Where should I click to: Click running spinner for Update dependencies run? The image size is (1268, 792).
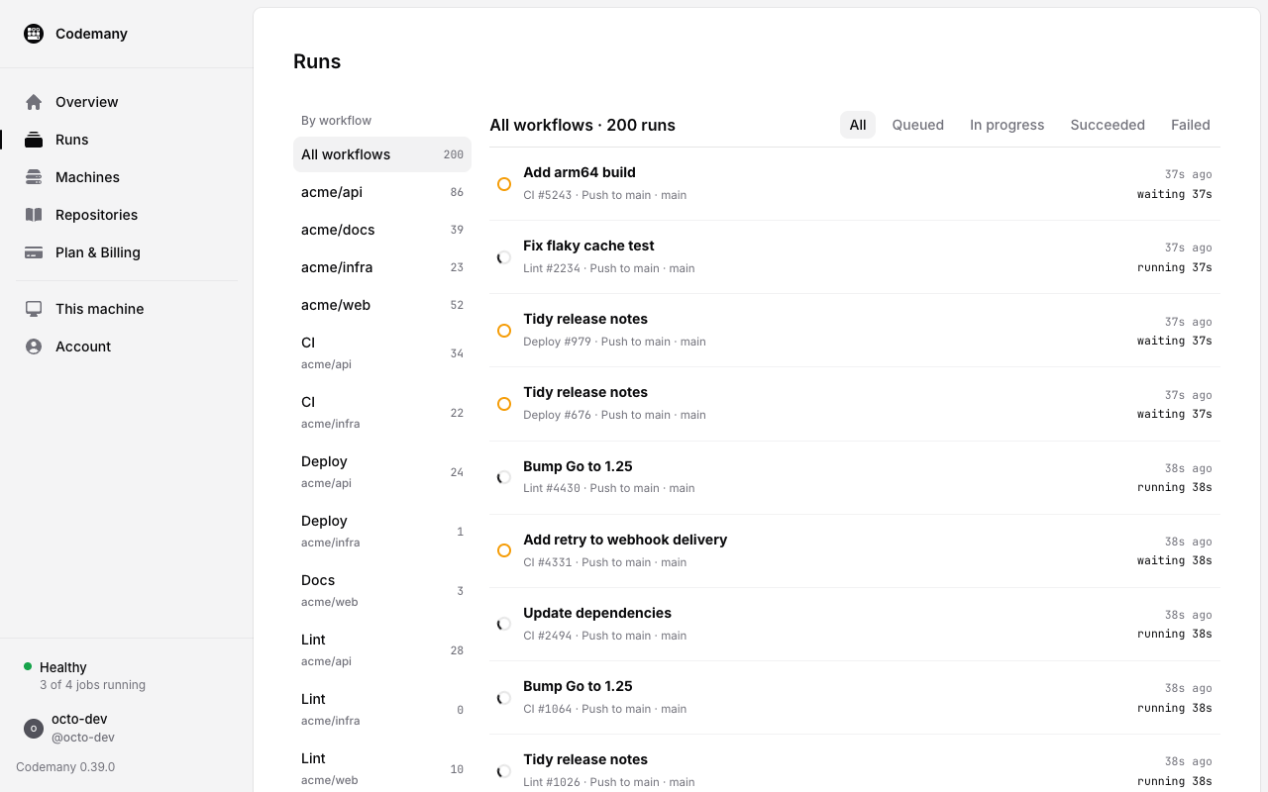click(504, 624)
